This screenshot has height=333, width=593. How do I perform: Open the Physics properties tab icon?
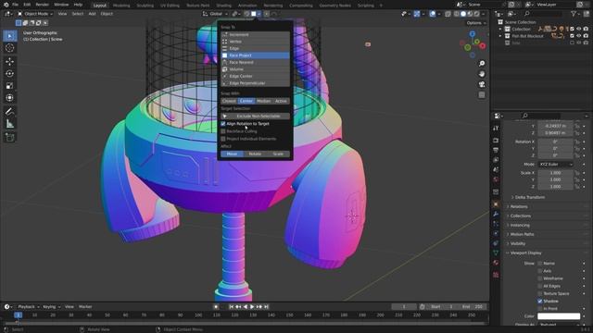(496, 234)
